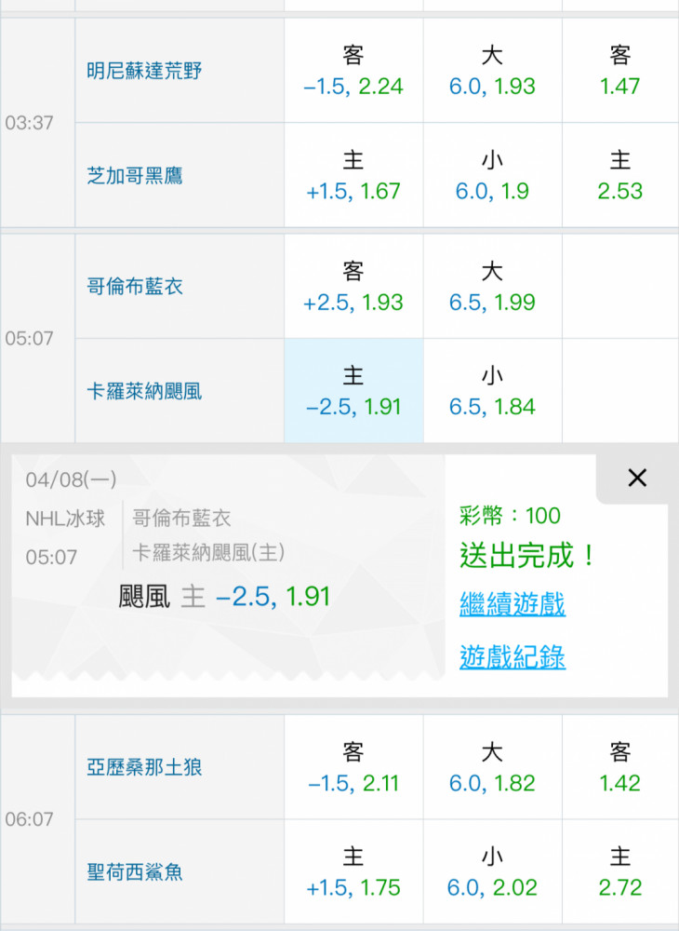679x931 pixels.
Task: Open 亞歷桑那土狼 team name link
Action: click(x=143, y=768)
